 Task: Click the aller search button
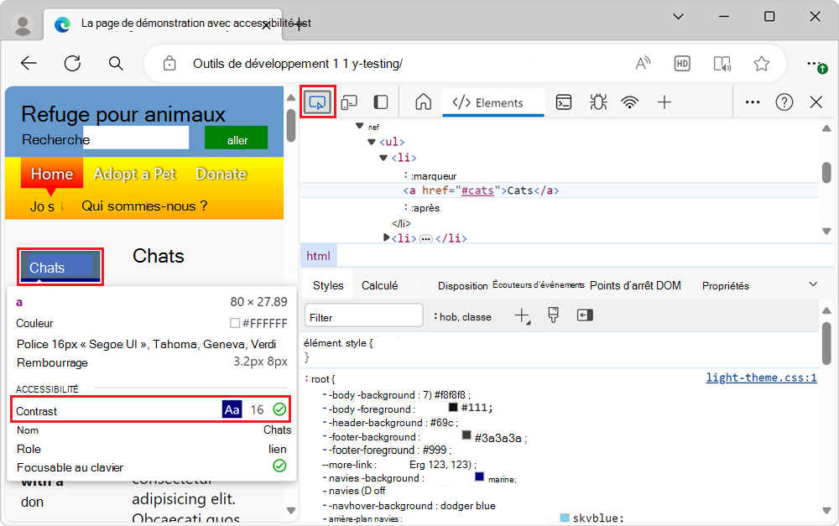coord(237,138)
